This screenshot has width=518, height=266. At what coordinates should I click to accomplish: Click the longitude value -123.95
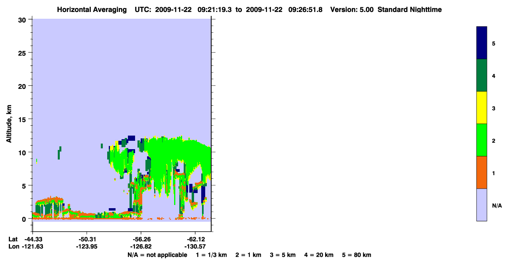(87, 246)
